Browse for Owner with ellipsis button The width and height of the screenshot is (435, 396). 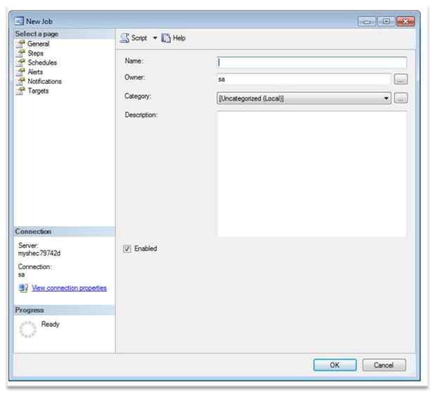pyautogui.click(x=401, y=80)
